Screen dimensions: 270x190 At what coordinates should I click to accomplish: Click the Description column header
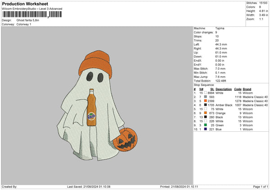click(224, 89)
